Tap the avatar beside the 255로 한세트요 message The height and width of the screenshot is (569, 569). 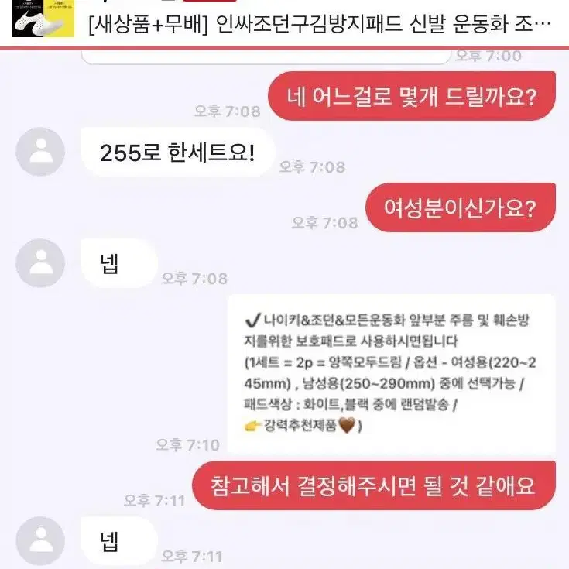tap(40, 152)
